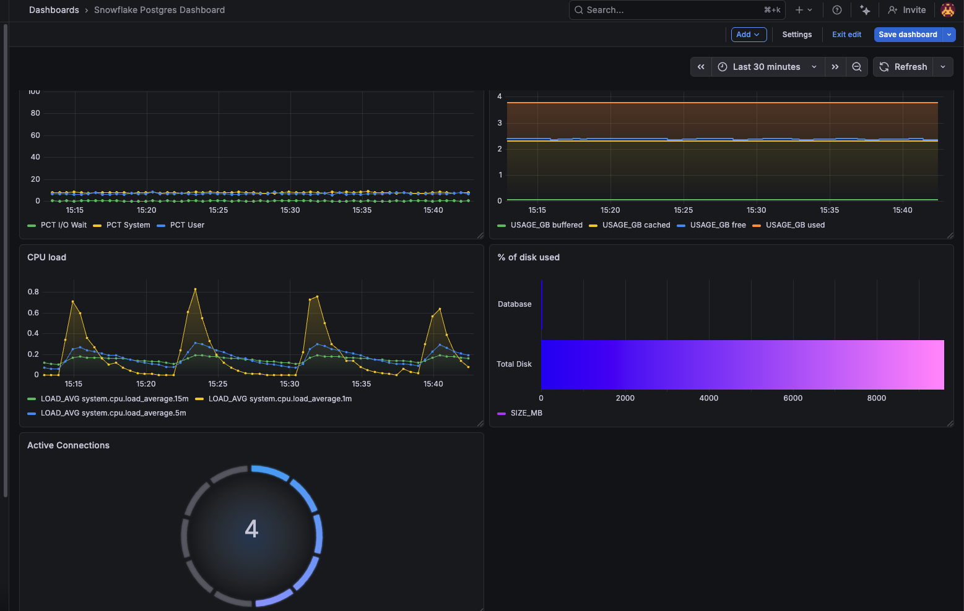Shift time range forward with double-right arrows

(x=835, y=67)
